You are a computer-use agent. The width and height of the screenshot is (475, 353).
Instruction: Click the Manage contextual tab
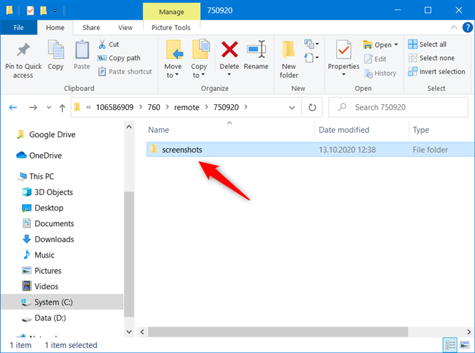coord(172,12)
